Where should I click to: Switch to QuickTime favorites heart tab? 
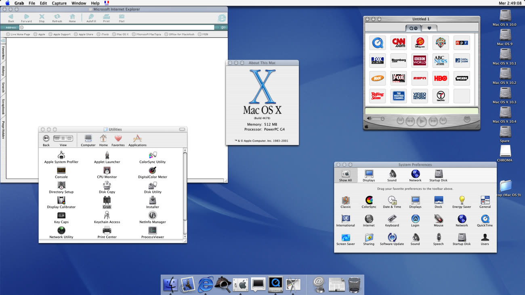click(429, 28)
